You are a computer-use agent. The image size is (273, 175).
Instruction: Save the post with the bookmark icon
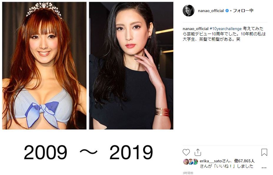[264, 152]
